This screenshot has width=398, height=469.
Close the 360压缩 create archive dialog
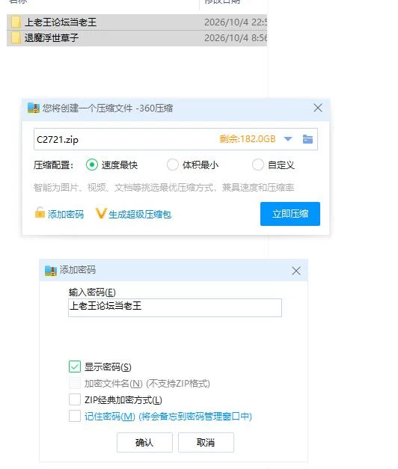(x=318, y=108)
